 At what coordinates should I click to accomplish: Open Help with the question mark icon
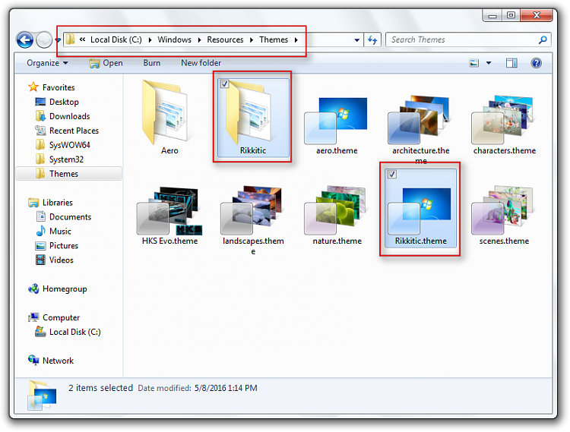tap(537, 63)
